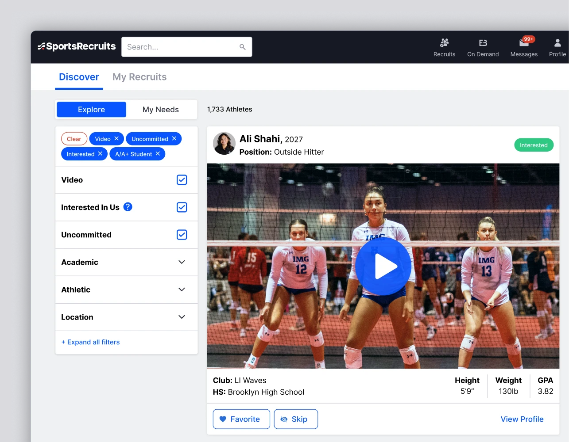Skip this athlete
569x442 pixels.
tap(296, 419)
